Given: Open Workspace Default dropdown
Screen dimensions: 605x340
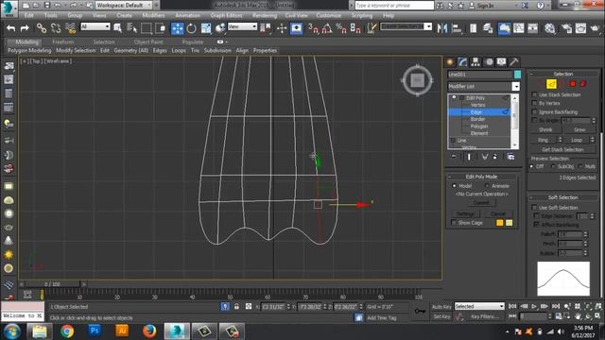Looking at the screenshot, I should pos(124,5).
